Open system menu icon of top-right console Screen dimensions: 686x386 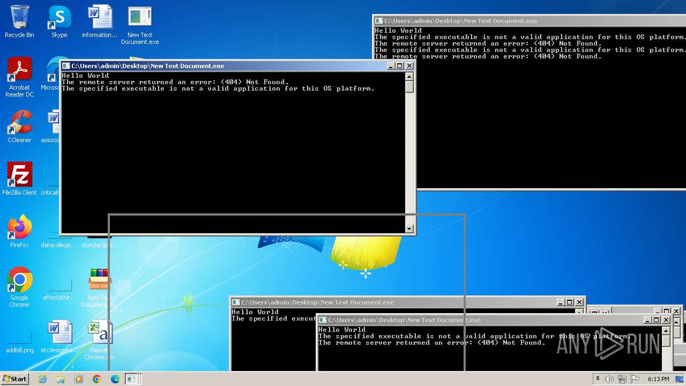[379, 21]
